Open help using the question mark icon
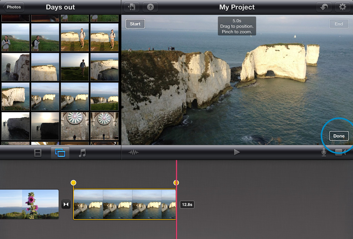Screen dimensions: 353x239 pyautogui.click(x=150, y=7)
